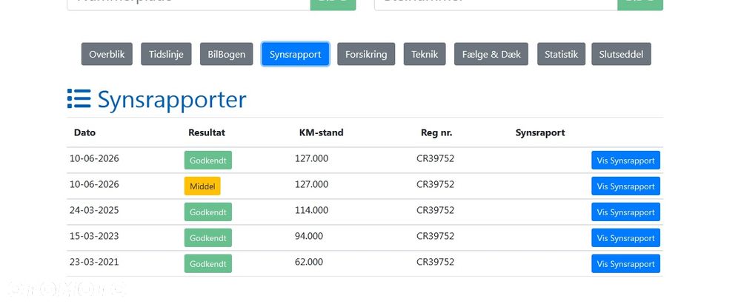Show the Fælge & Dæk tab
This screenshot has height=304, width=741.
pyautogui.click(x=491, y=54)
